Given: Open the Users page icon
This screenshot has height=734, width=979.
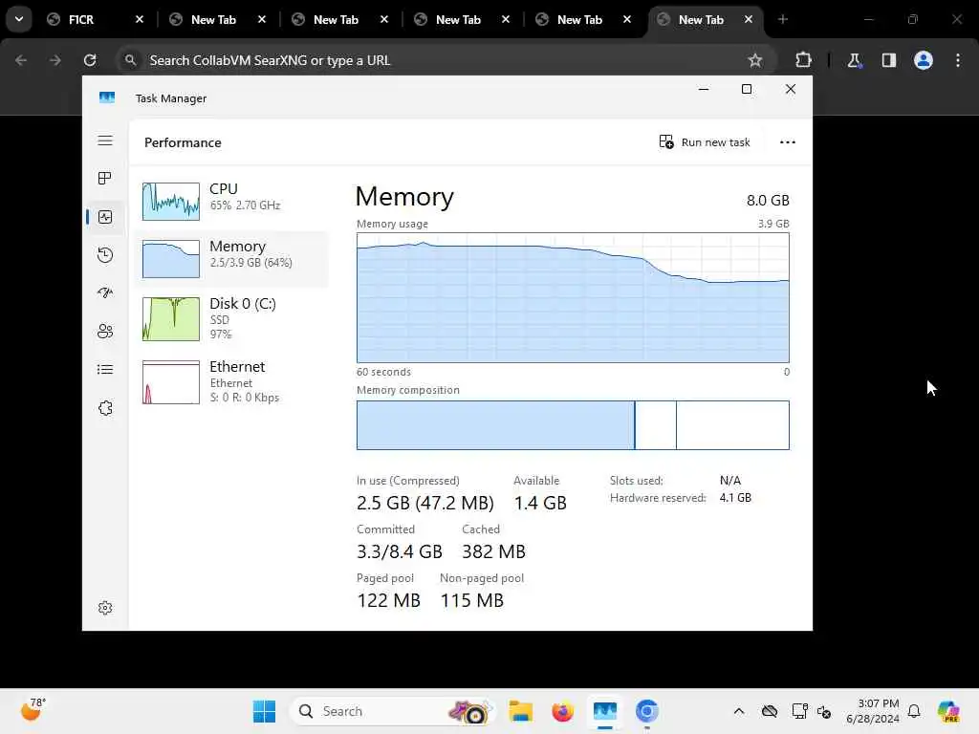Looking at the screenshot, I should coord(105,332).
